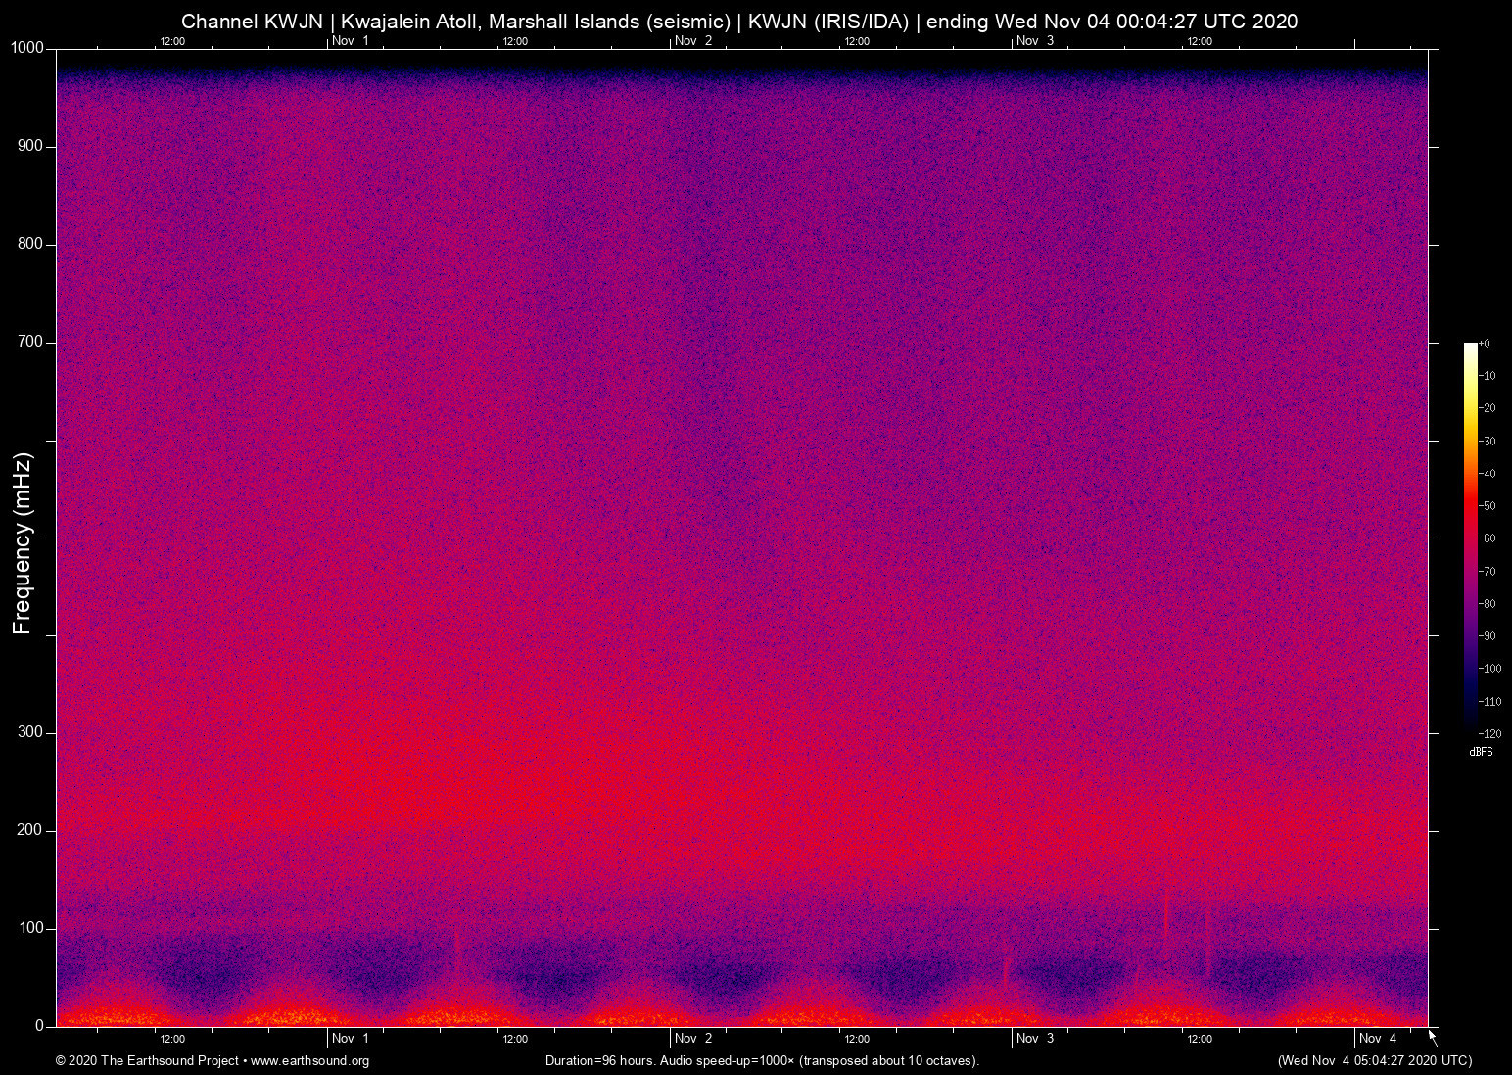This screenshot has height=1075, width=1512.
Task: Select the "-30" color scale value
Action: point(1488,442)
